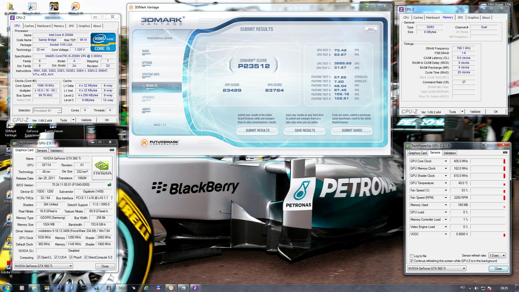Screen dimensions: 519x292
Task: Switch to the Mainboard tab in CPU-Z
Action: pos(44,26)
